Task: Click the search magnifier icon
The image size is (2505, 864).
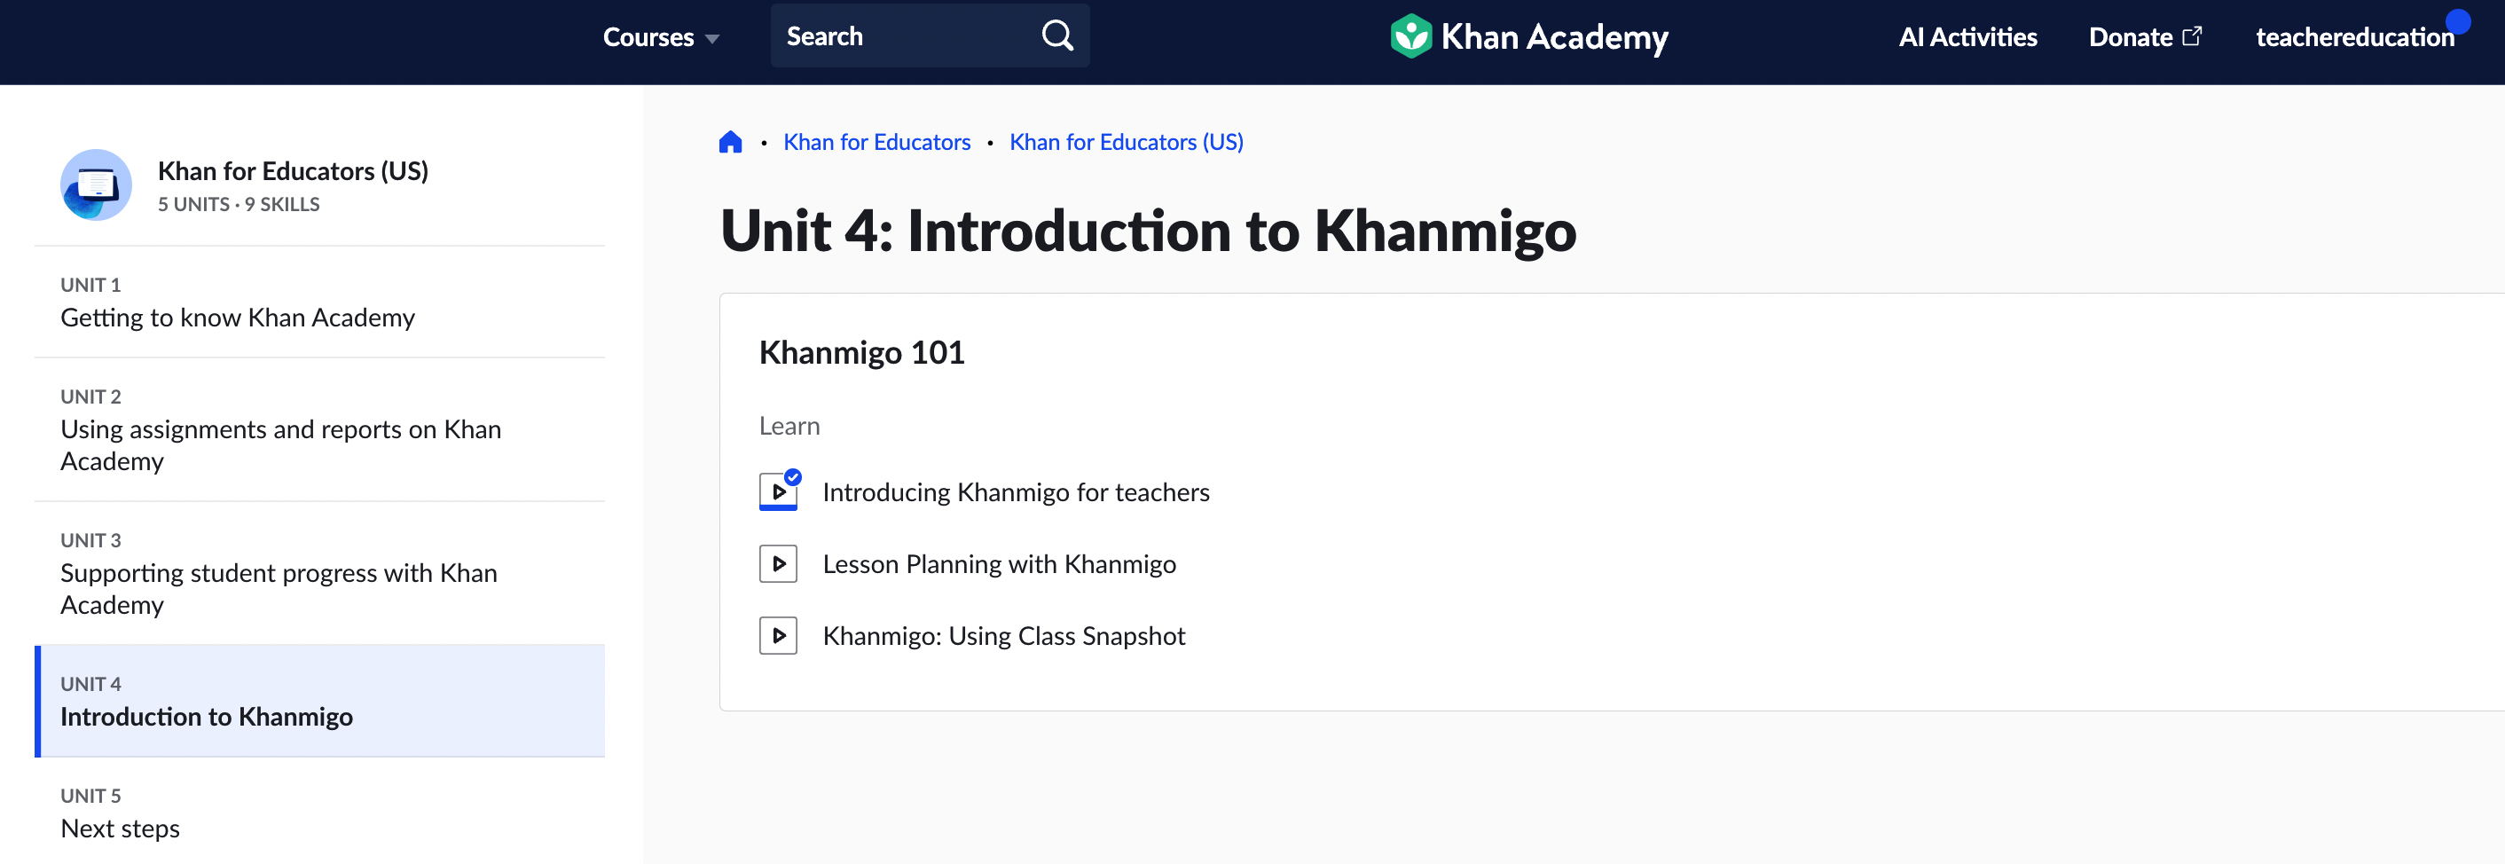Action: [x=1057, y=36]
